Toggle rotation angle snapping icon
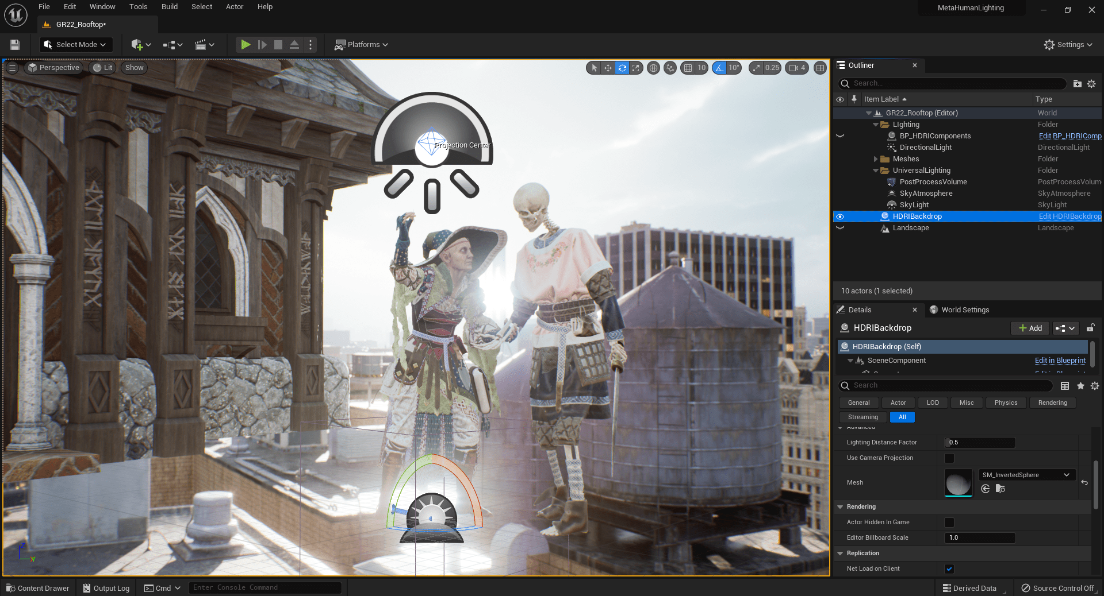 (719, 68)
